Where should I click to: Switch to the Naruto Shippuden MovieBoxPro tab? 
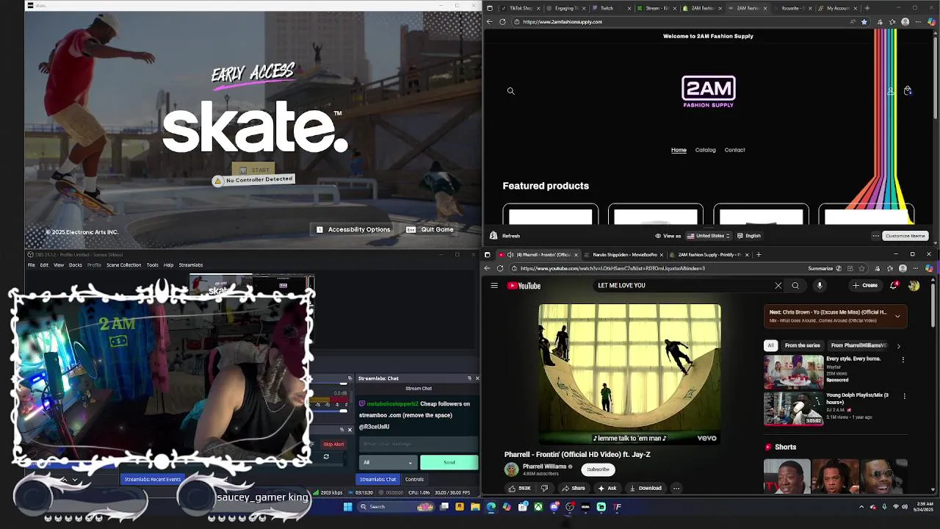click(625, 255)
